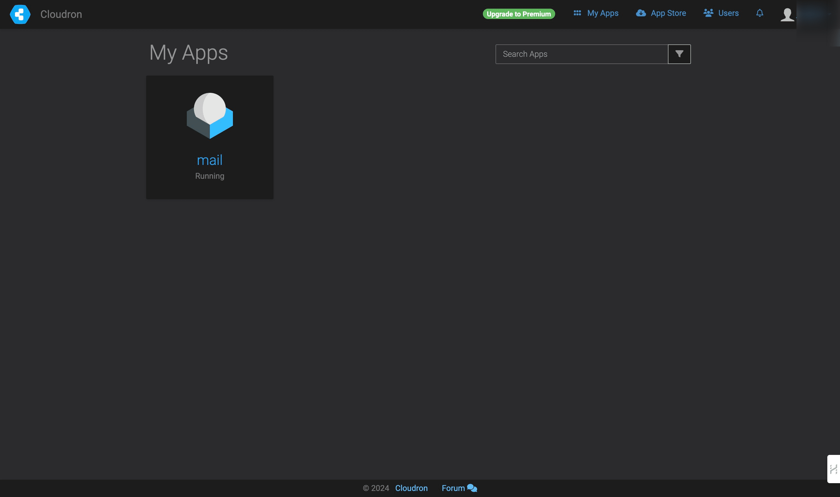Click the Cloudron title text
The height and width of the screenshot is (497, 840).
61,14
